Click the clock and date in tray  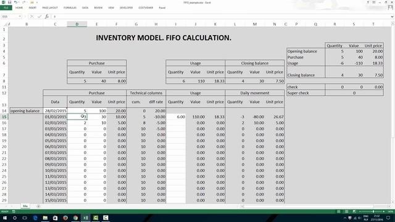377,218
